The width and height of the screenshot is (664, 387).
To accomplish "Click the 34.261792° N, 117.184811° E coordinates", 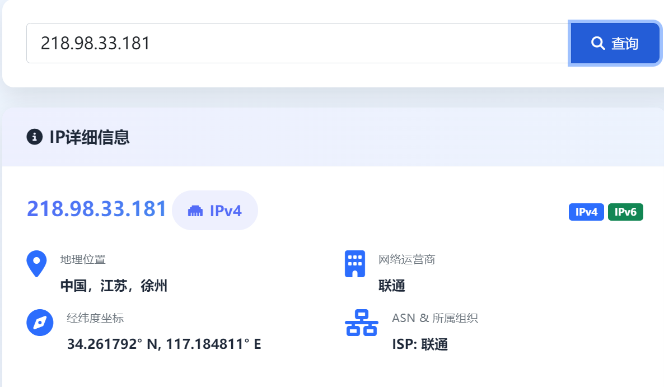I will [x=164, y=344].
